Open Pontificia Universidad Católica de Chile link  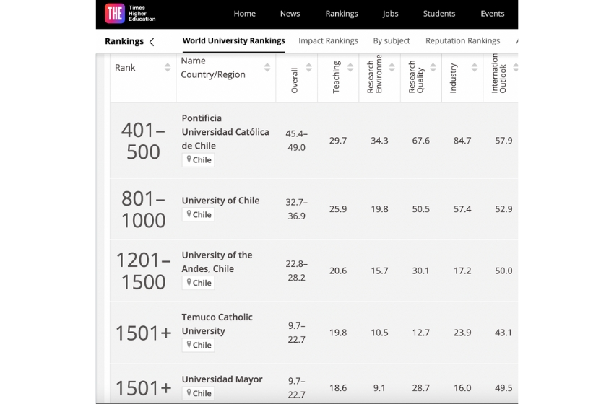click(225, 132)
